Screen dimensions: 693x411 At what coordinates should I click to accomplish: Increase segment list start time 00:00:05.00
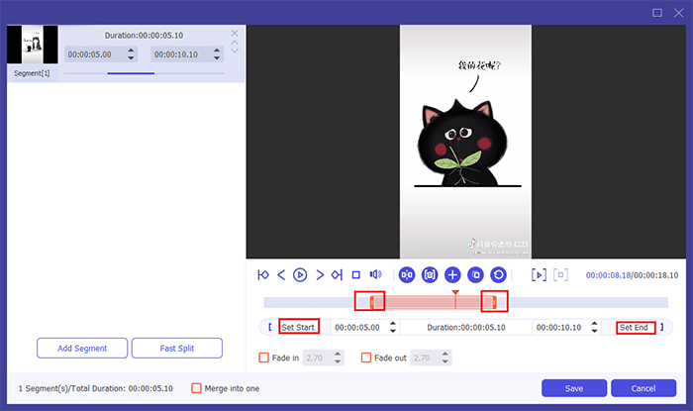pos(131,51)
